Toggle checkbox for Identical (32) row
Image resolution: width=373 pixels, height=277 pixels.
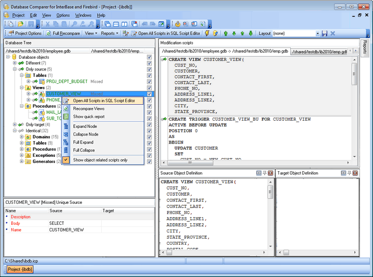click(149, 131)
